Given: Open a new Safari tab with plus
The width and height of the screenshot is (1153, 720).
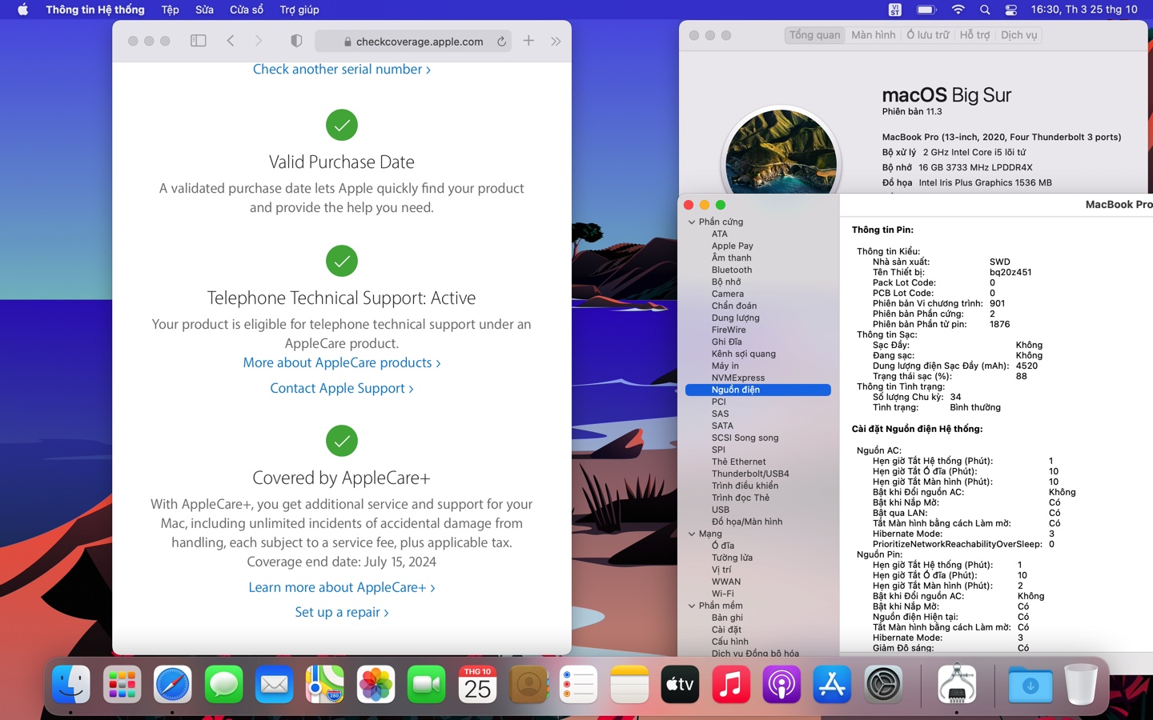Looking at the screenshot, I should tap(528, 41).
